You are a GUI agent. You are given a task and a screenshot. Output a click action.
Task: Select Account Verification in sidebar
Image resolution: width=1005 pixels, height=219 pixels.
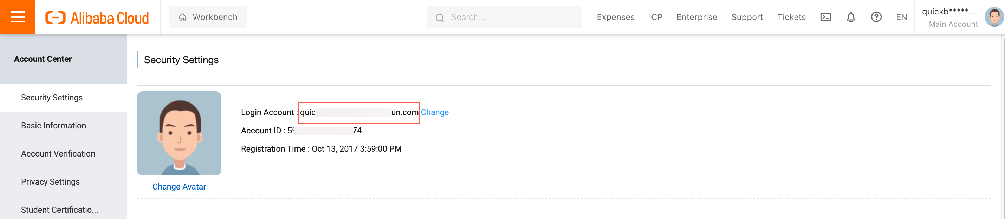coord(58,153)
